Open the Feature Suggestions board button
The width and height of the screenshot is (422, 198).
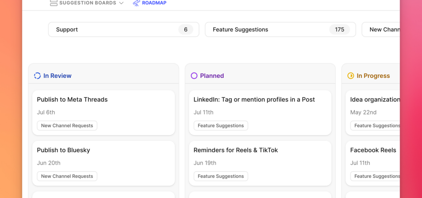click(280, 29)
